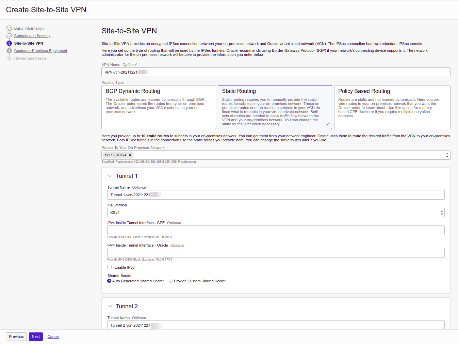Choose Policy Based Routing card
This screenshot has width=458, height=344.
392,107
